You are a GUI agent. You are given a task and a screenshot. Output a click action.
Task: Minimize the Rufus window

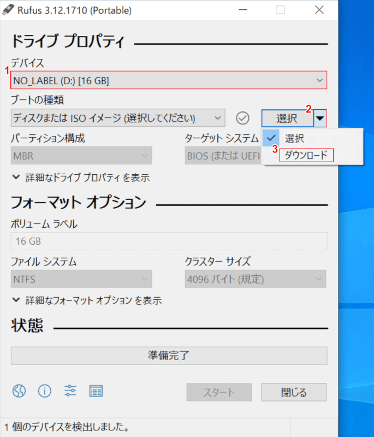tap(243, 10)
